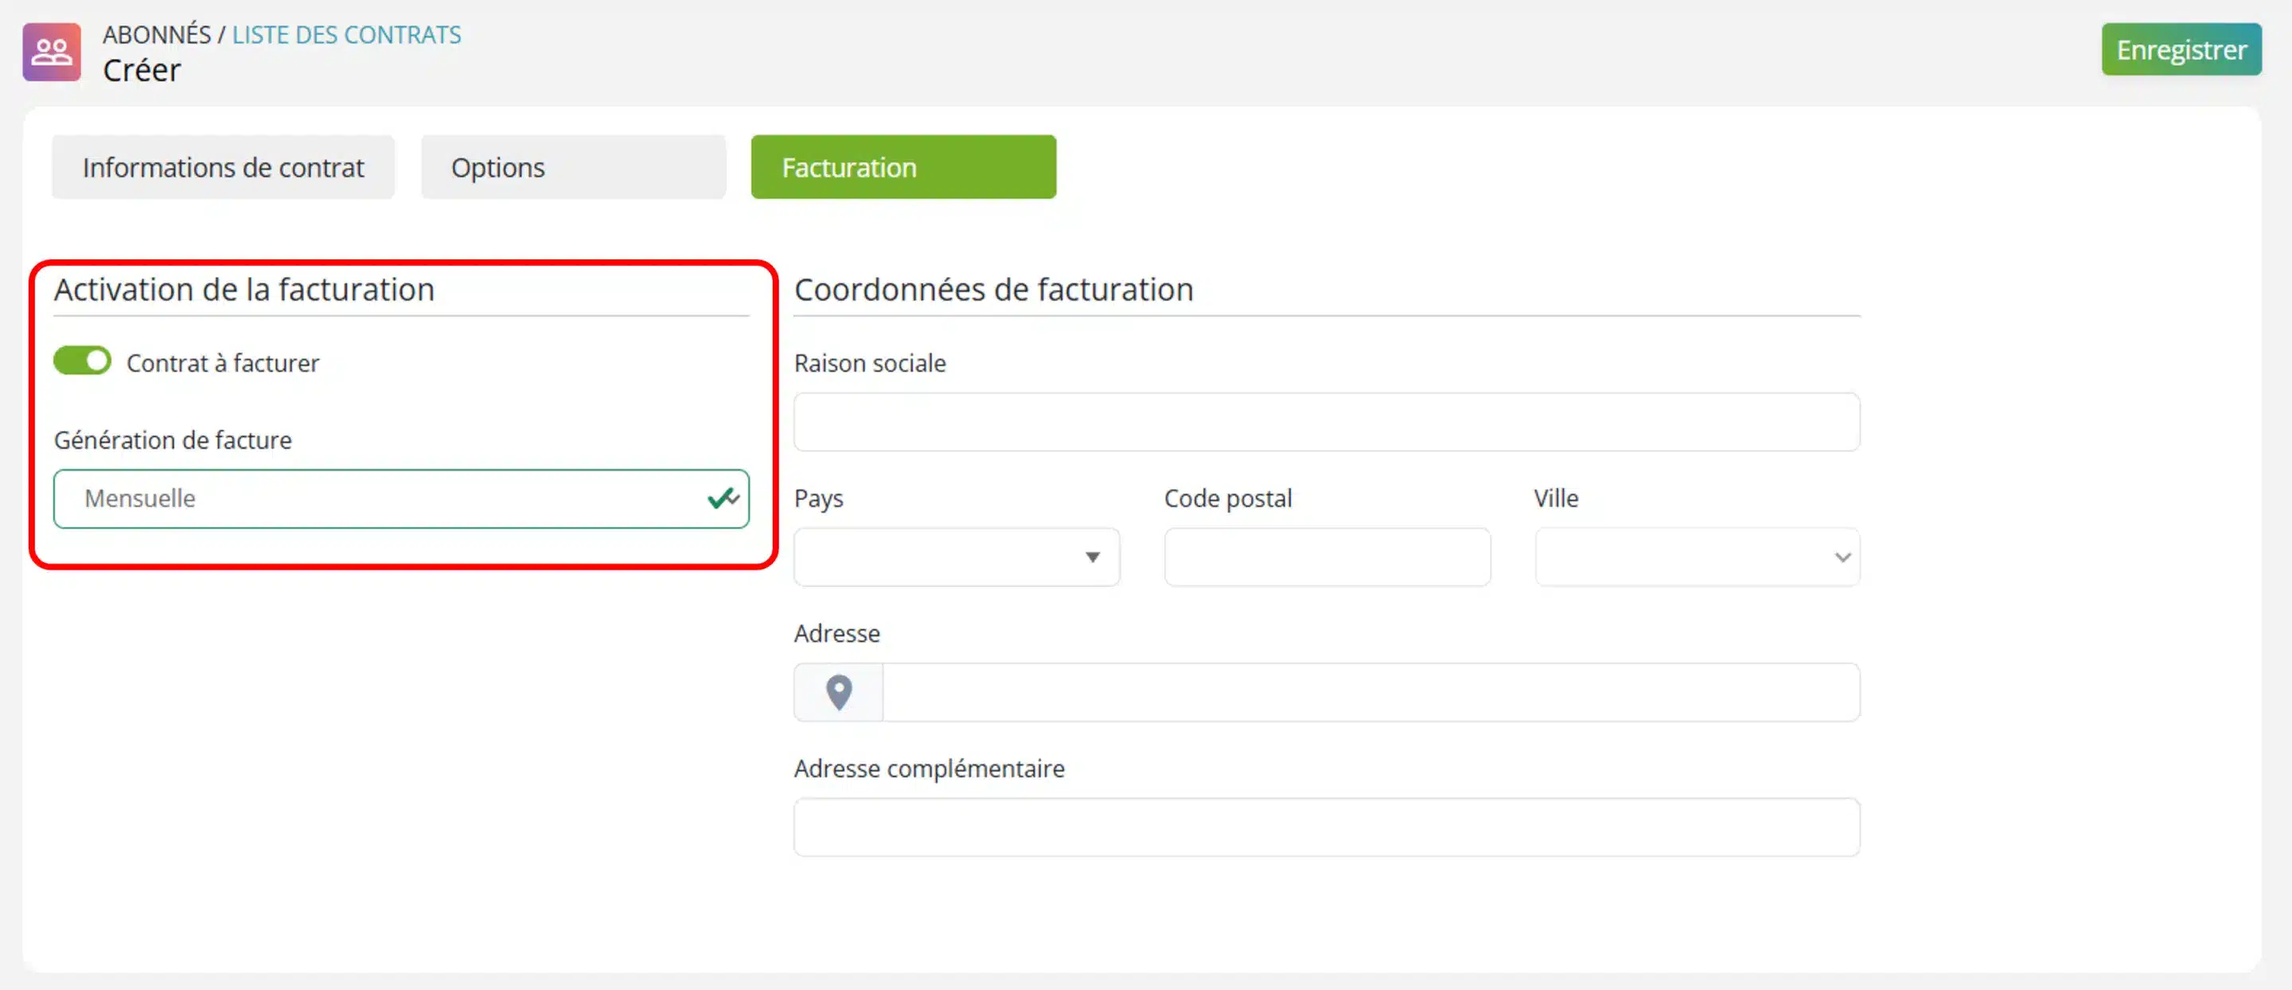Click the Génération de facture label

pos(173,439)
